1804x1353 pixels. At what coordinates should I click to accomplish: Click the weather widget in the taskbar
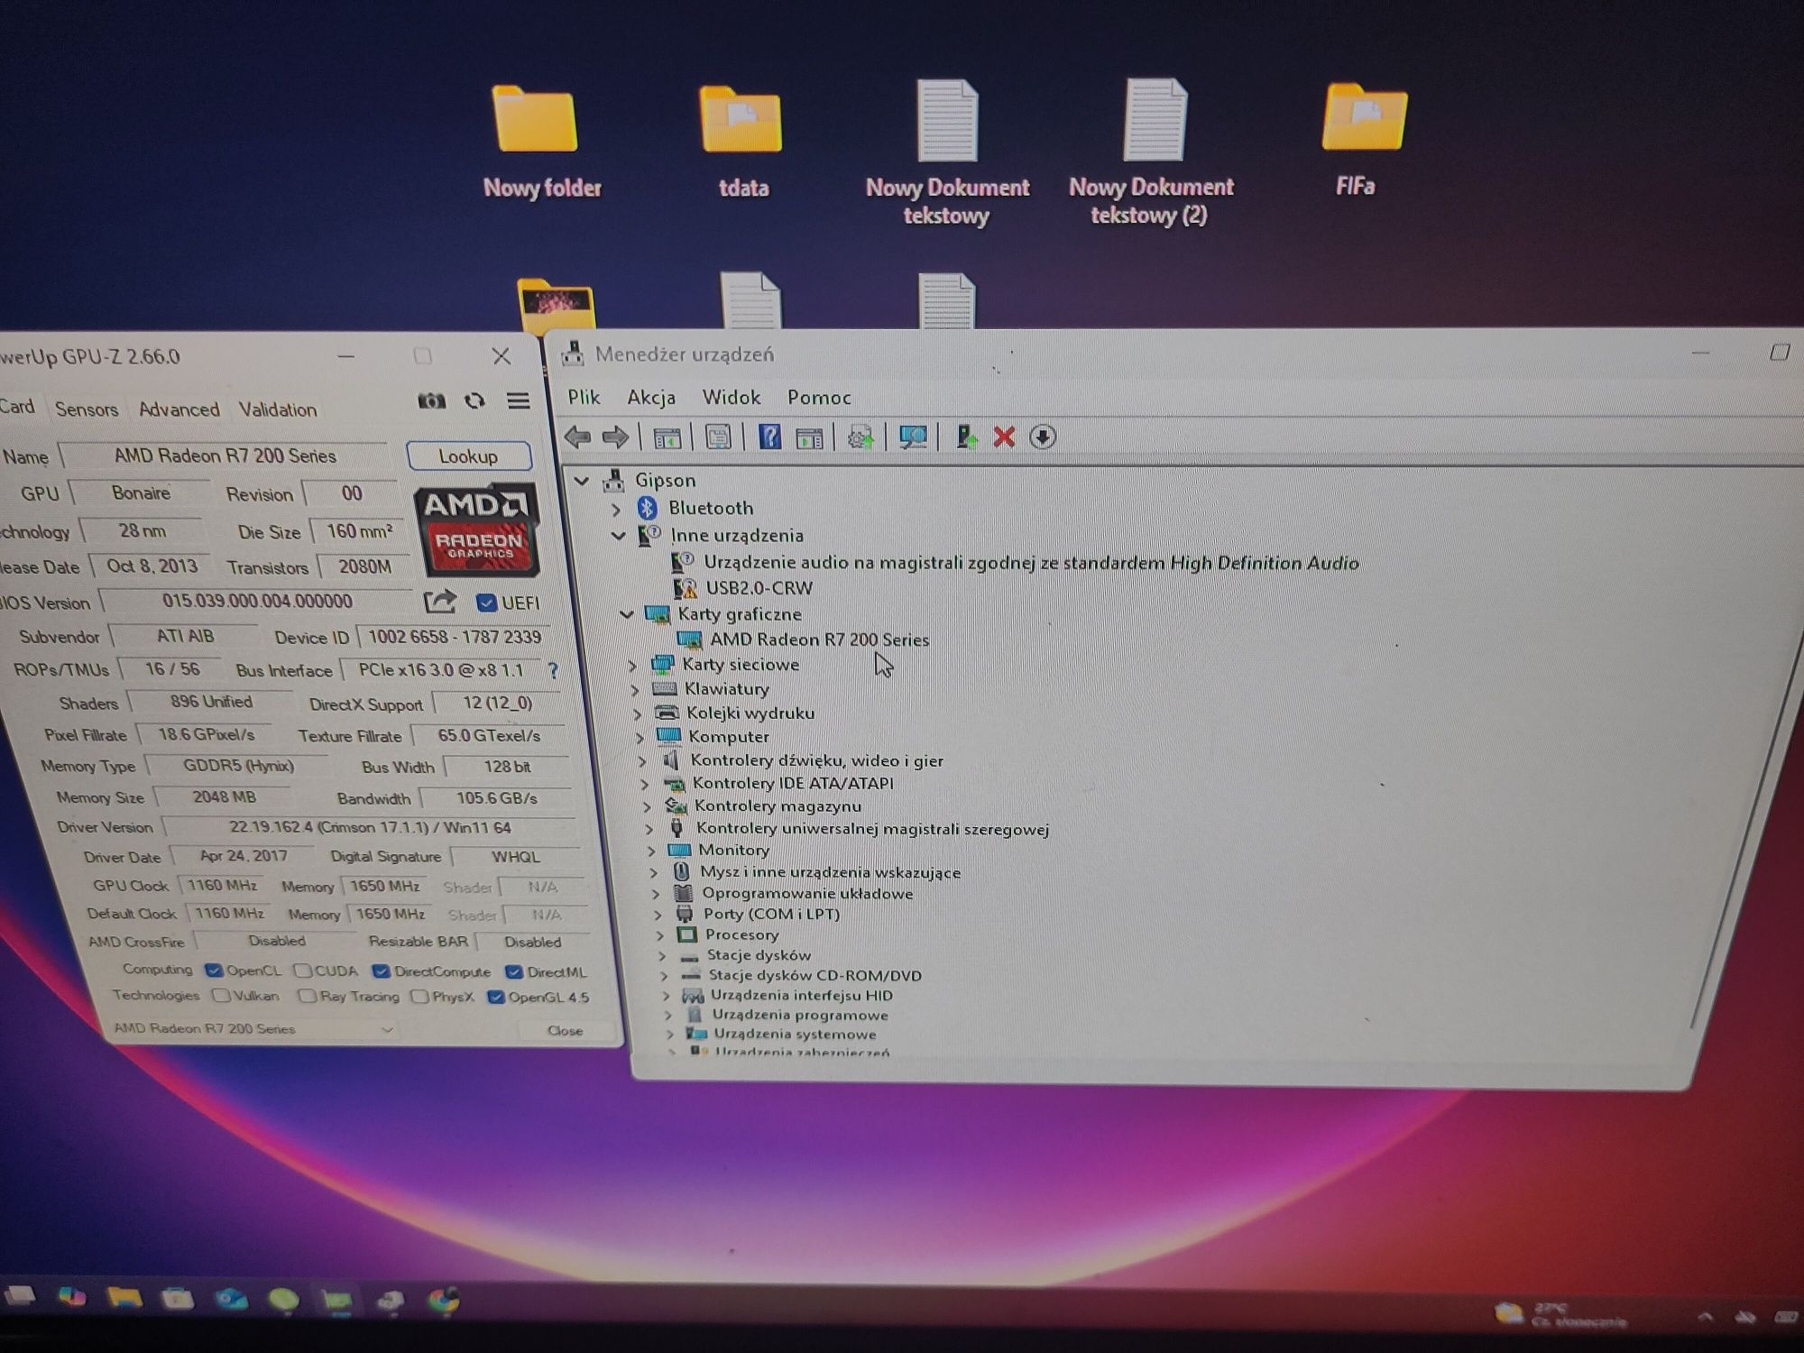point(1560,1315)
